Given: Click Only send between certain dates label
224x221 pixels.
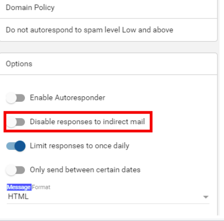Looking at the screenshot, I should coord(85,170).
